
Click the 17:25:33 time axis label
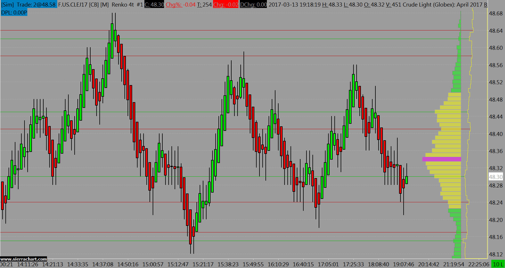(x=353, y=264)
